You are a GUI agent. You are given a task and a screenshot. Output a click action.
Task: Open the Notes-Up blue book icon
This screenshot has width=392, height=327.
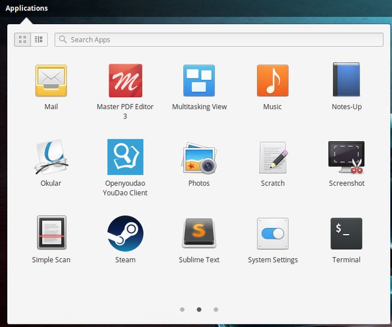346,80
